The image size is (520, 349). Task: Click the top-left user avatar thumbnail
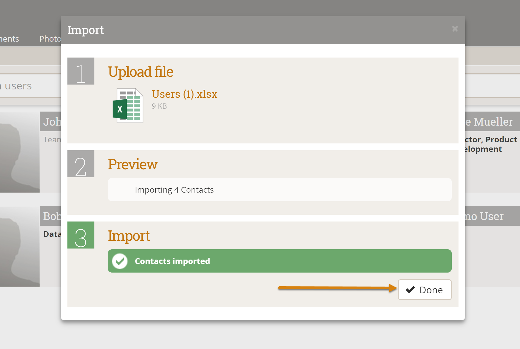pos(20,152)
